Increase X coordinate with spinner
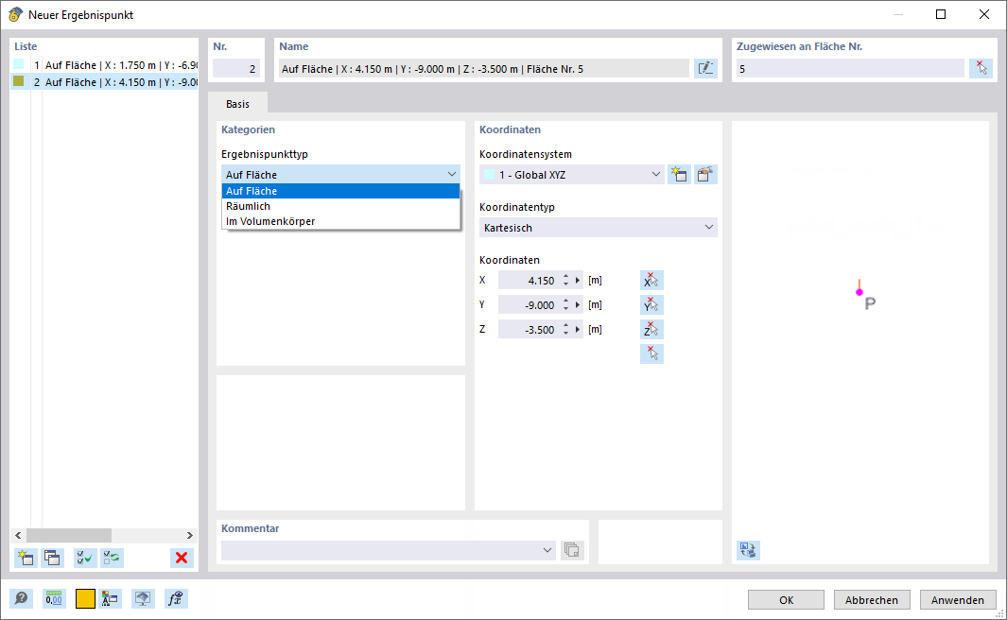 (565, 277)
